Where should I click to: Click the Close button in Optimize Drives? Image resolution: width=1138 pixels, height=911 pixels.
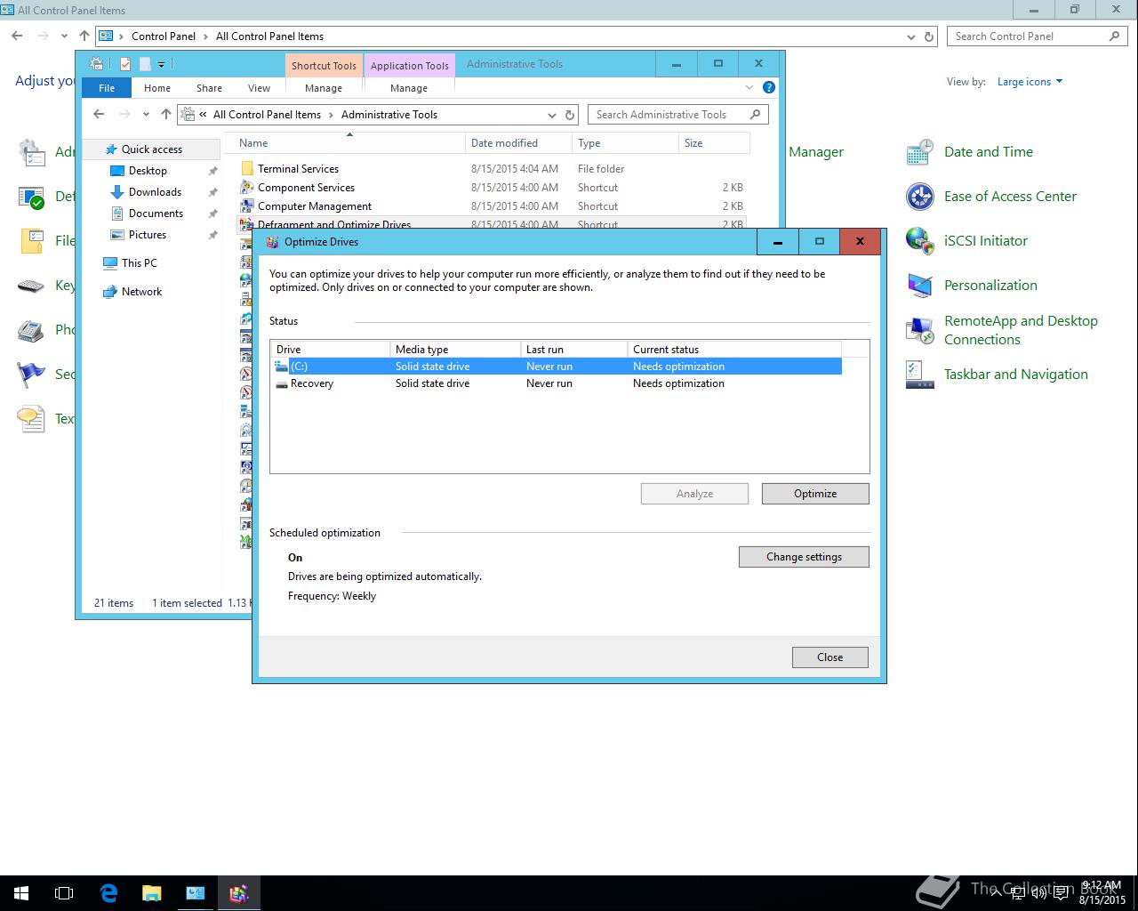[829, 657]
